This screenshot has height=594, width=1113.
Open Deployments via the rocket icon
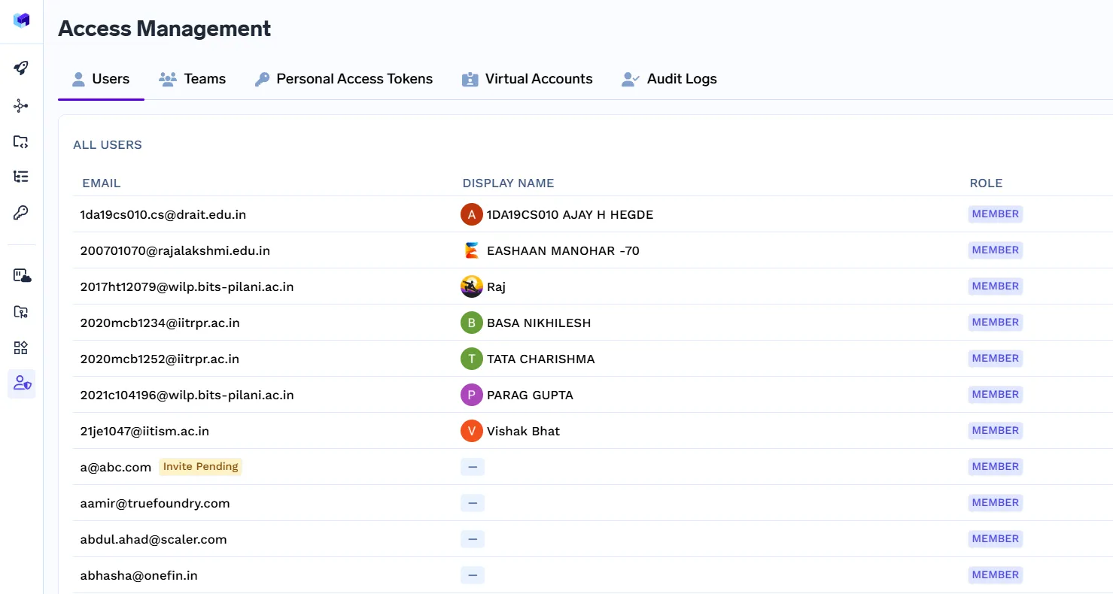pyautogui.click(x=22, y=67)
